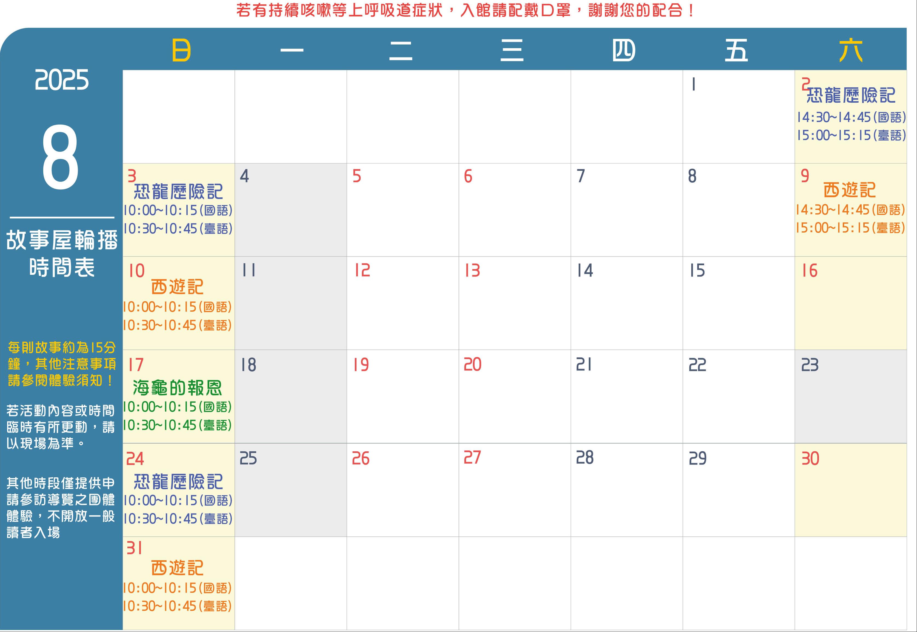Click date 4 in the grey cell

pyautogui.click(x=244, y=176)
